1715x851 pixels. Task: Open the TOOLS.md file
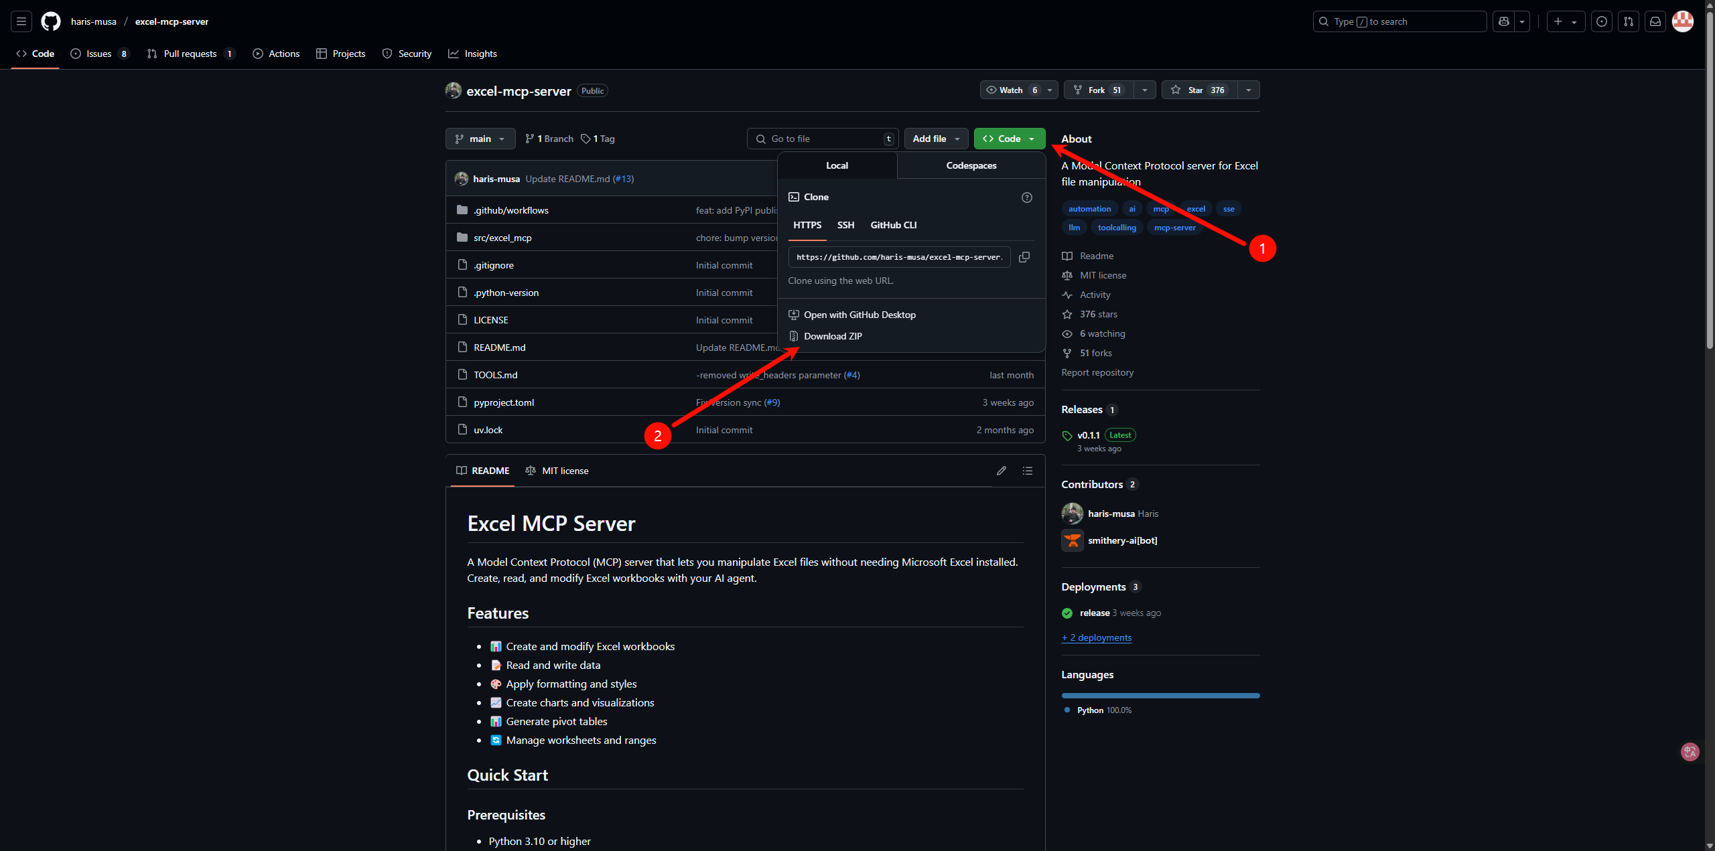[496, 375]
